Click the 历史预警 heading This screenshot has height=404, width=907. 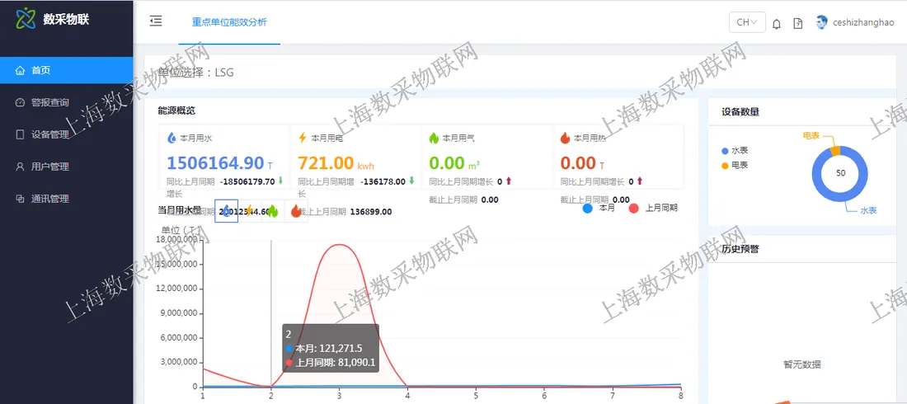[740, 249]
